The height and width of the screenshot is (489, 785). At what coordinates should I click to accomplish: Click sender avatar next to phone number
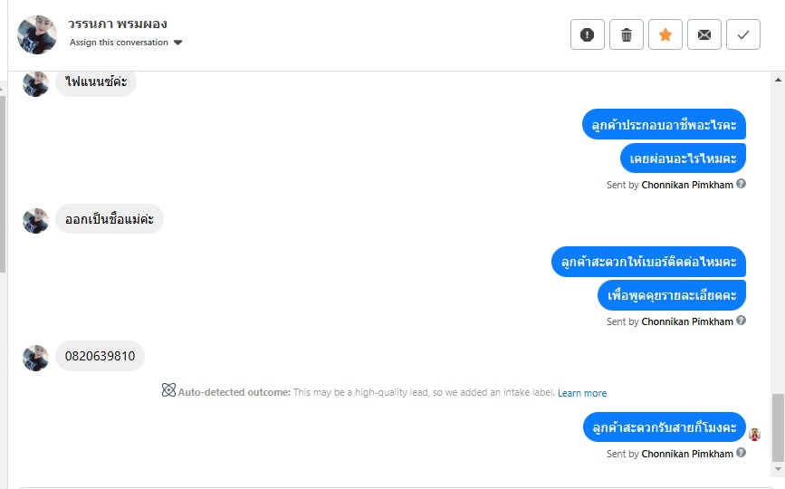pos(35,357)
